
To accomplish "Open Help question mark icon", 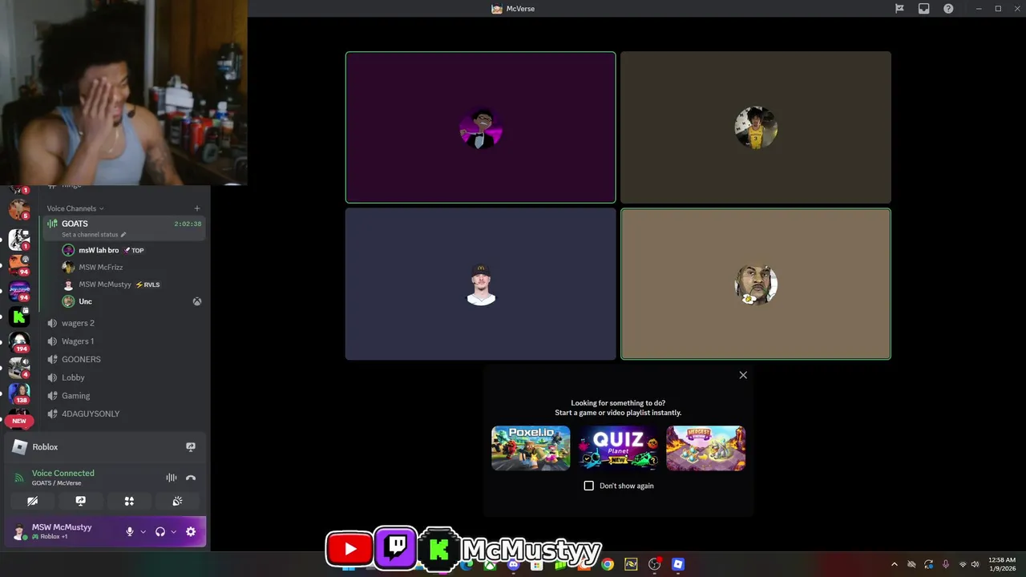I will tap(948, 9).
